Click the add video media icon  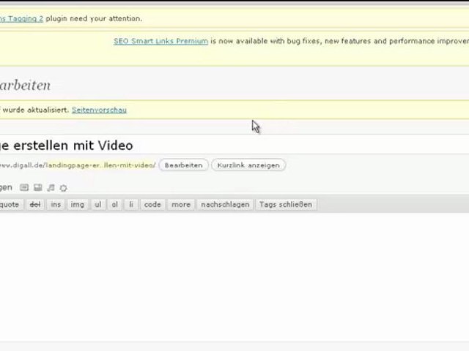pos(38,188)
